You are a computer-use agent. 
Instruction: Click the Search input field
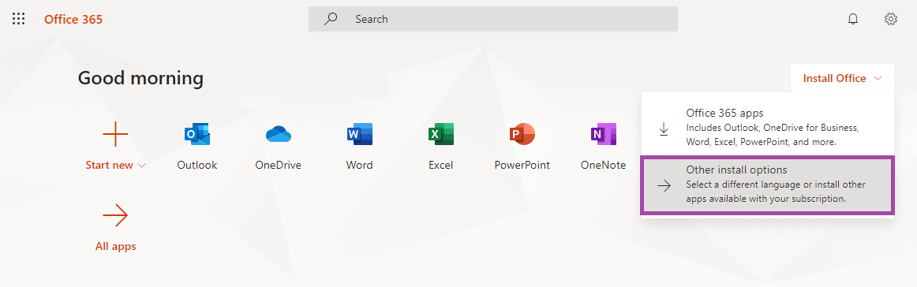493,19
